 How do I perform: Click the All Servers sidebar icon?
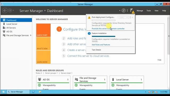(x=4, y=28)
